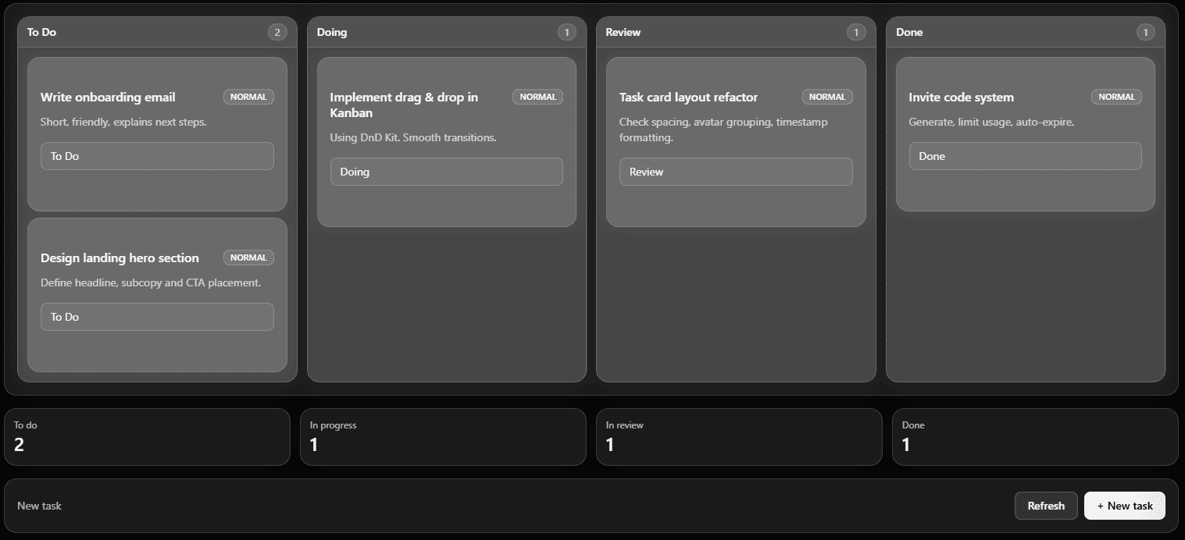Open the status dropdown on Write onboarding email
The width and height of the screenshot is (1185, 540).
(157, 156)
